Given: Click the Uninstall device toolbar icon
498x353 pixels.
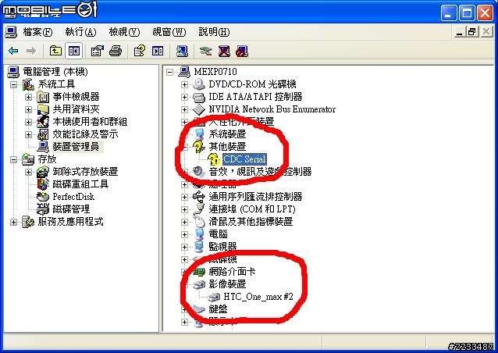Looking at the screenshot, I should pyautogui.click(x=224, y=51).
